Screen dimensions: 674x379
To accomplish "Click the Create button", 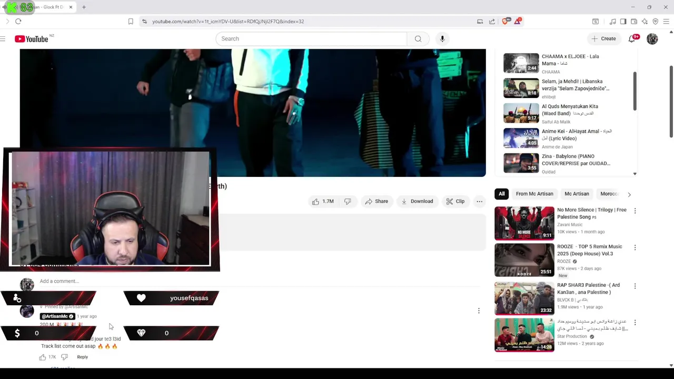I will point(603,39).
